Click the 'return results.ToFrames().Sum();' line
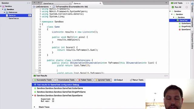 78,50
